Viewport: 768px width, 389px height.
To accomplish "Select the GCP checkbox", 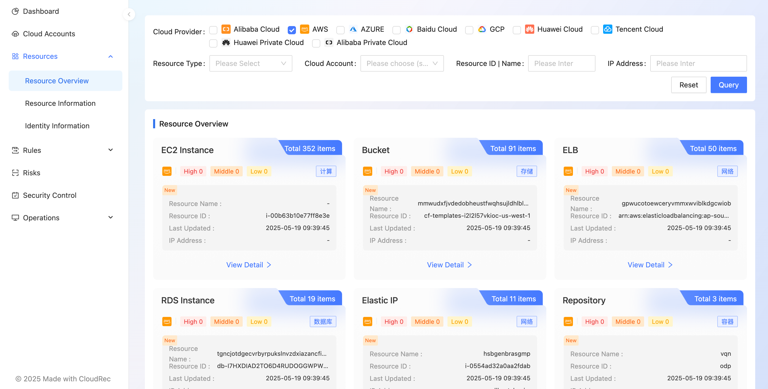I will tap(469, 30).
